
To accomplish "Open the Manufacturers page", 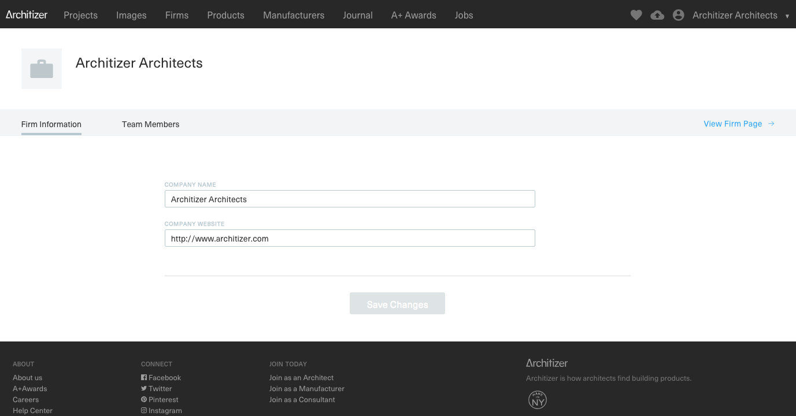I will tap(294, 15).
